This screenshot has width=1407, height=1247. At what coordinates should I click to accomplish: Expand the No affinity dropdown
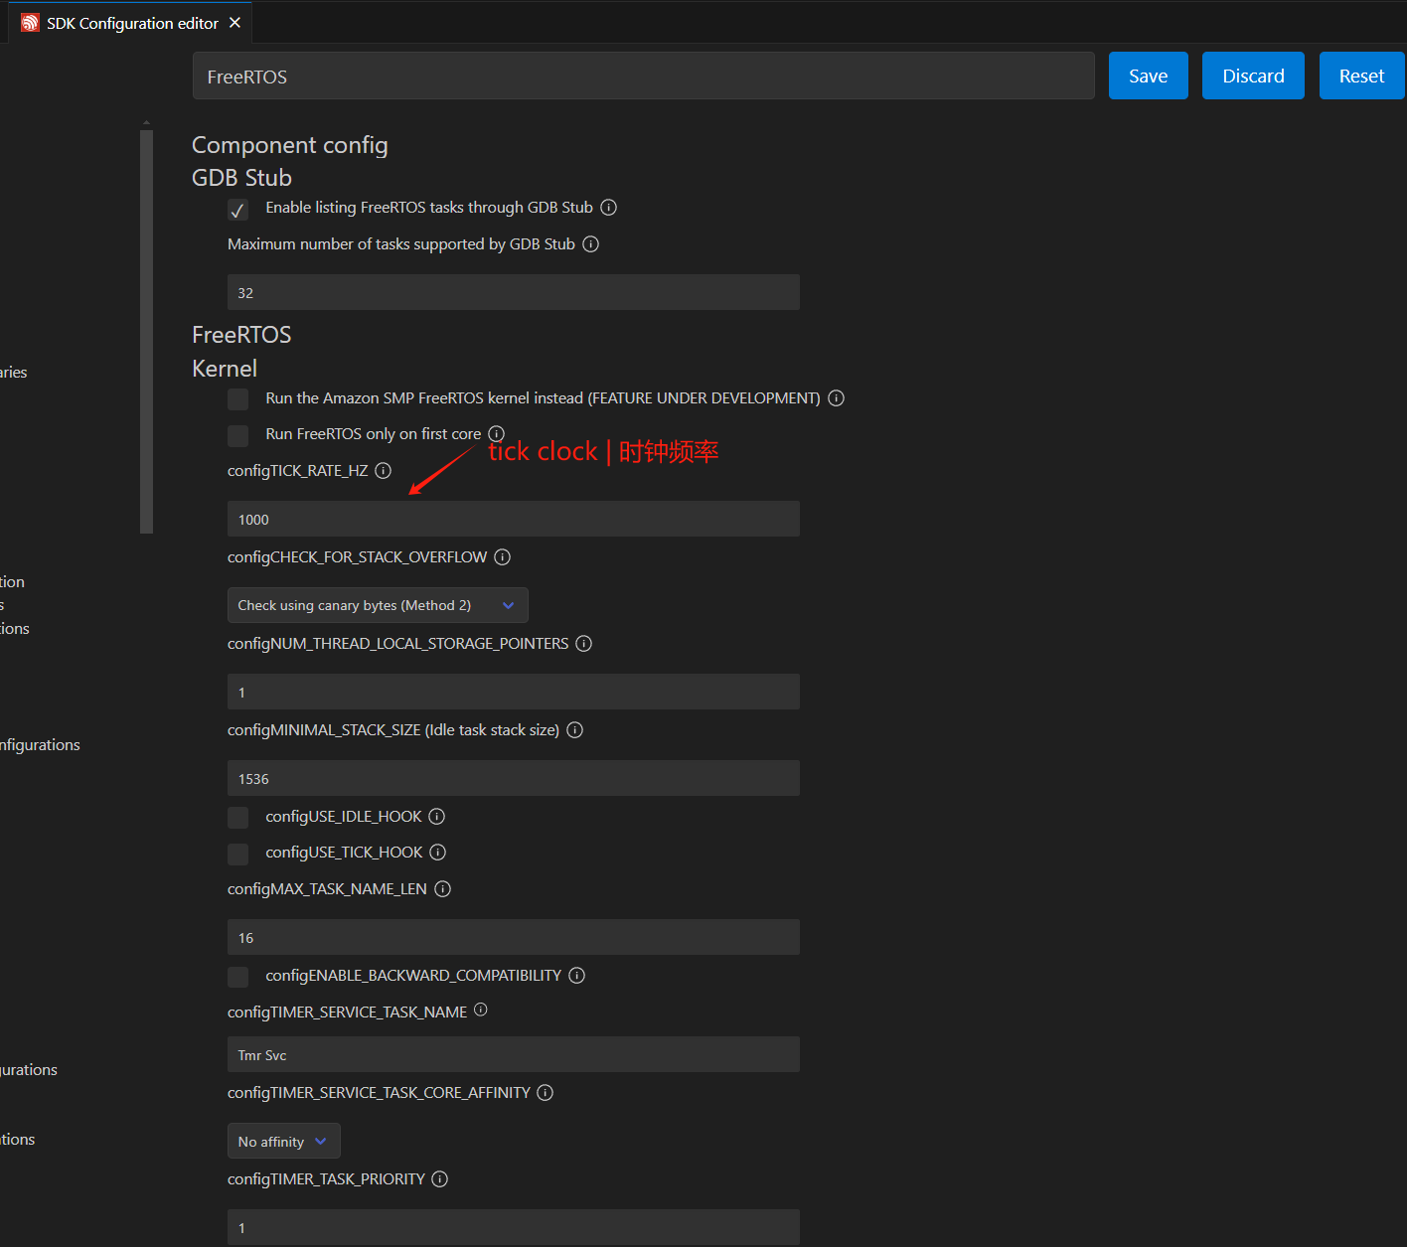coord(283,1142)
